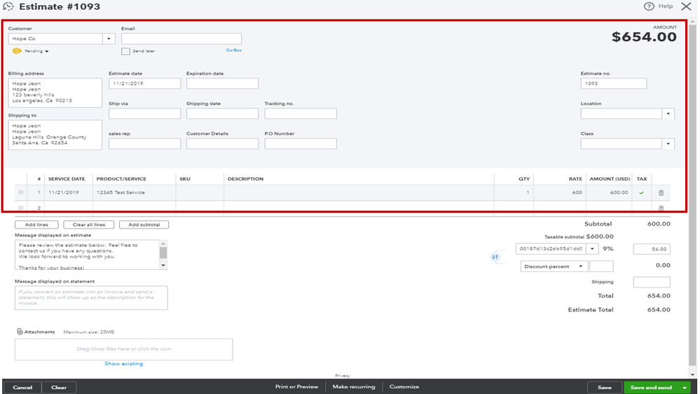700x394 pixels.
Task: Click Make recurring
Action: [x=354, y=387]
